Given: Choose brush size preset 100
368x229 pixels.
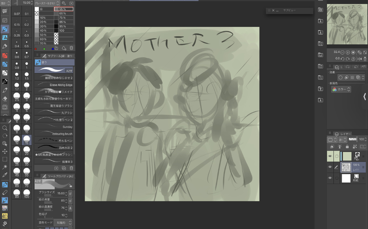Looking at the screenshot, I should [x=27, y=194].
